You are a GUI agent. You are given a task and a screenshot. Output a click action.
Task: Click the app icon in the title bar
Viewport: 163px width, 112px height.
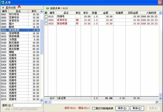(x=2, y=2)
